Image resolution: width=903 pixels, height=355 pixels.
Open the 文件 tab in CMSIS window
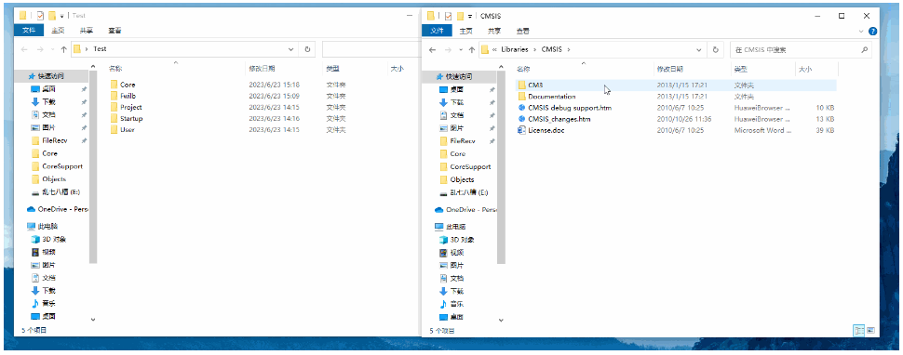coord(438,31)
